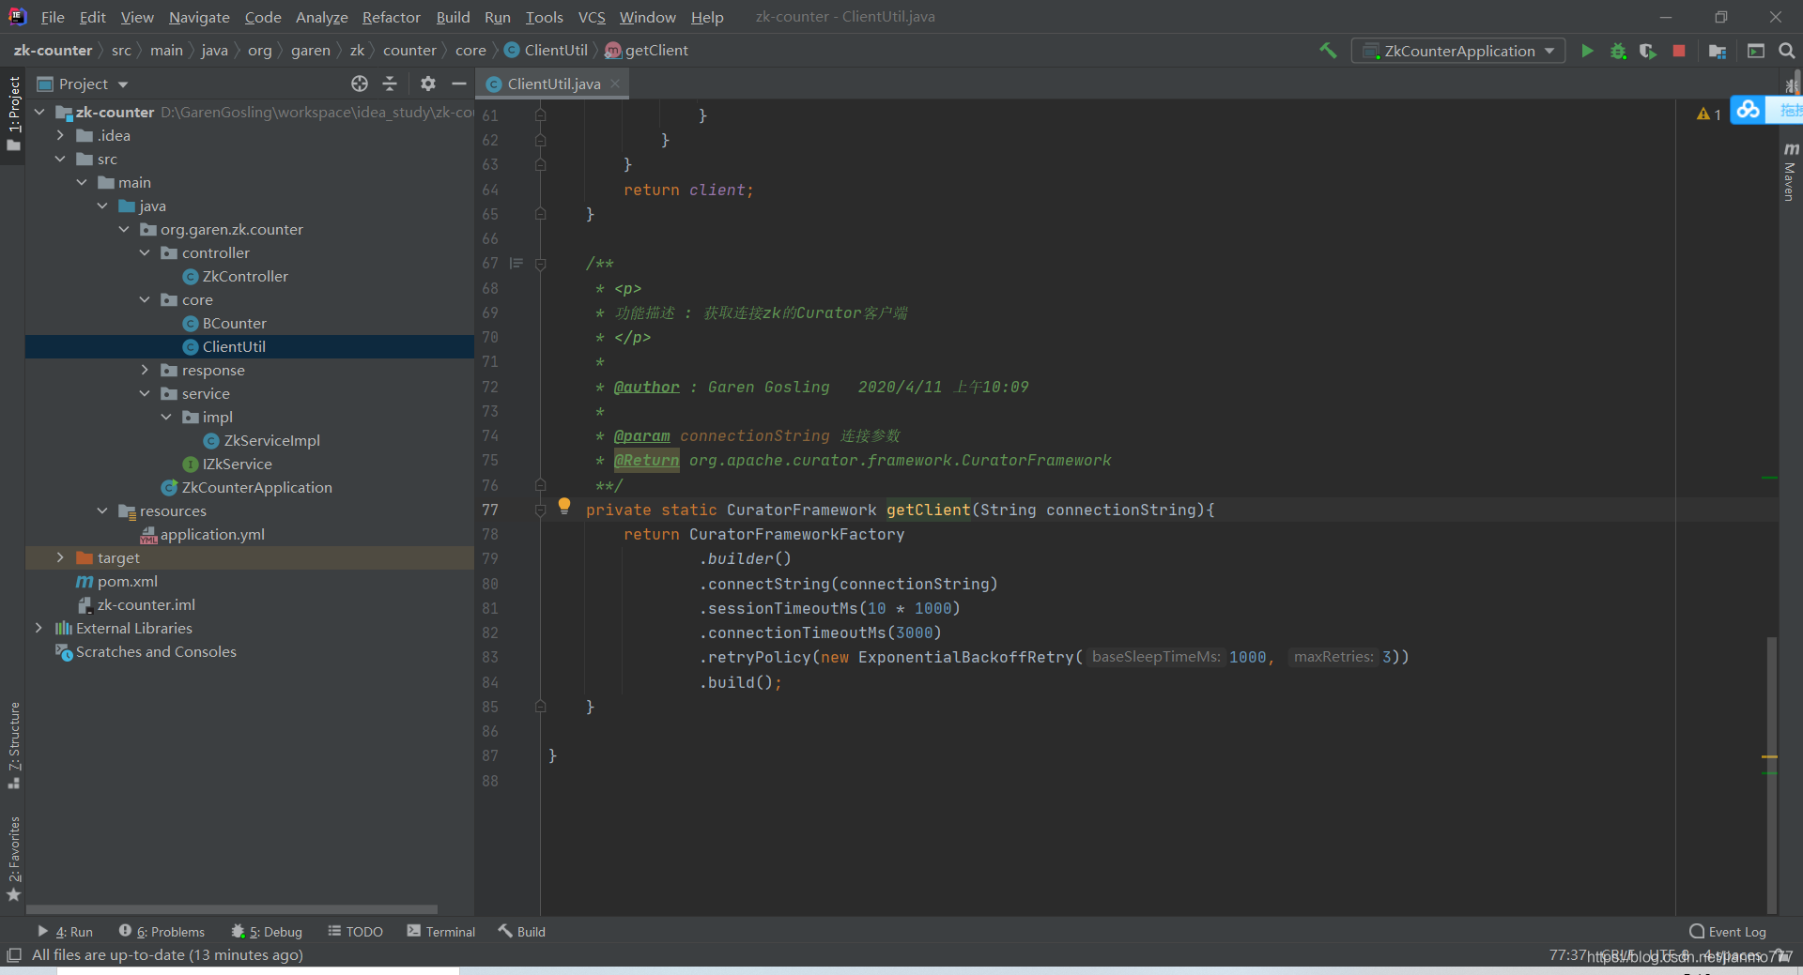The image size is (1803, 975).
Task: Close the ClientUtil.java tab
Action: click(615, 84)
